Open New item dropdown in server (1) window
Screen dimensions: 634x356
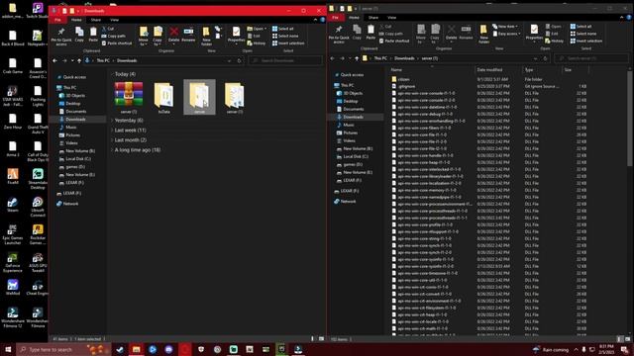coord(506,27)
